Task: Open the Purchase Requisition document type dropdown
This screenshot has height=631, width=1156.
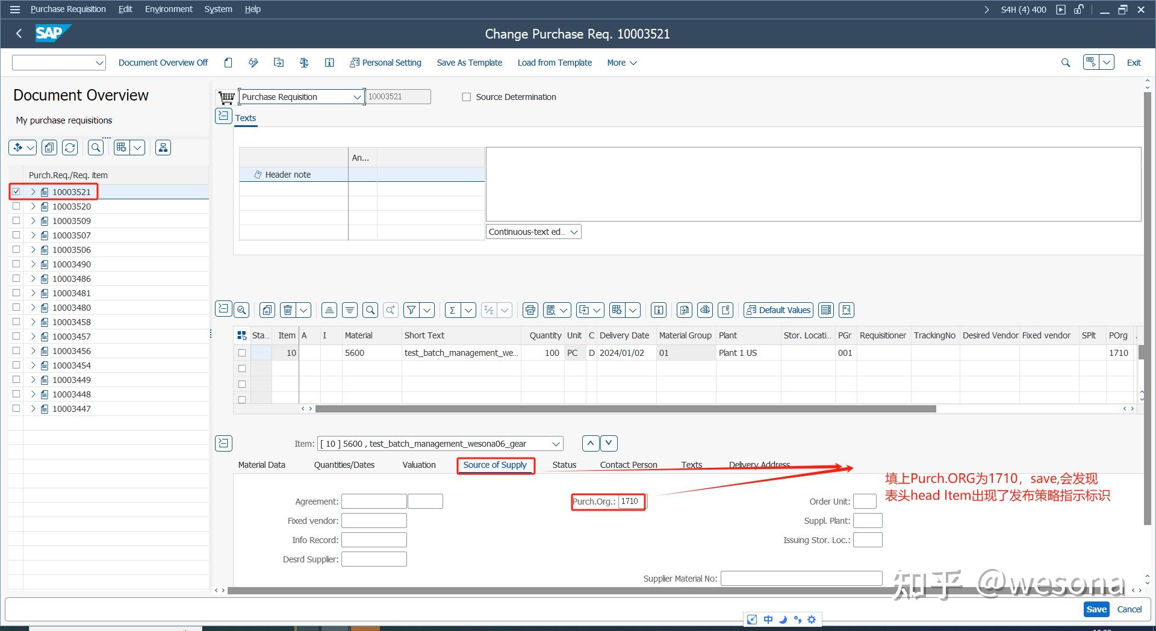Action: [357, 96]
